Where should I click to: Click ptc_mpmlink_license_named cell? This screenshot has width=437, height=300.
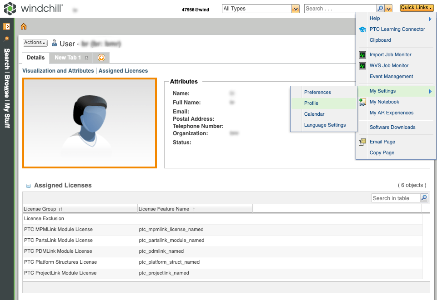[x=171, y=229]
